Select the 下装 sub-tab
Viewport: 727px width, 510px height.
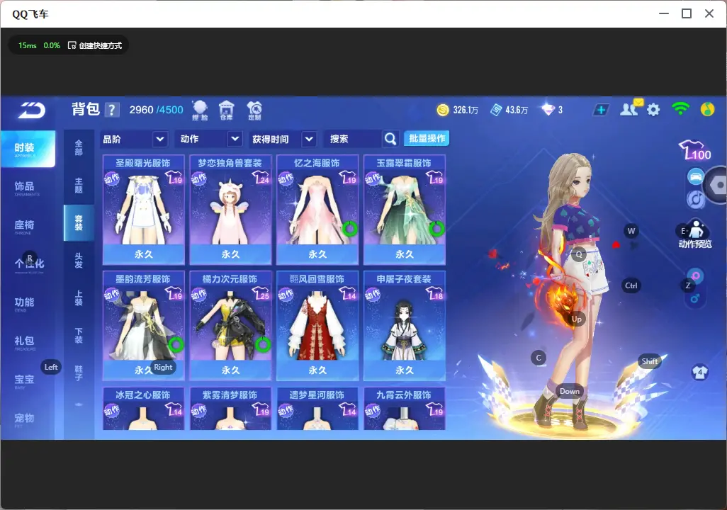(79, 336)
